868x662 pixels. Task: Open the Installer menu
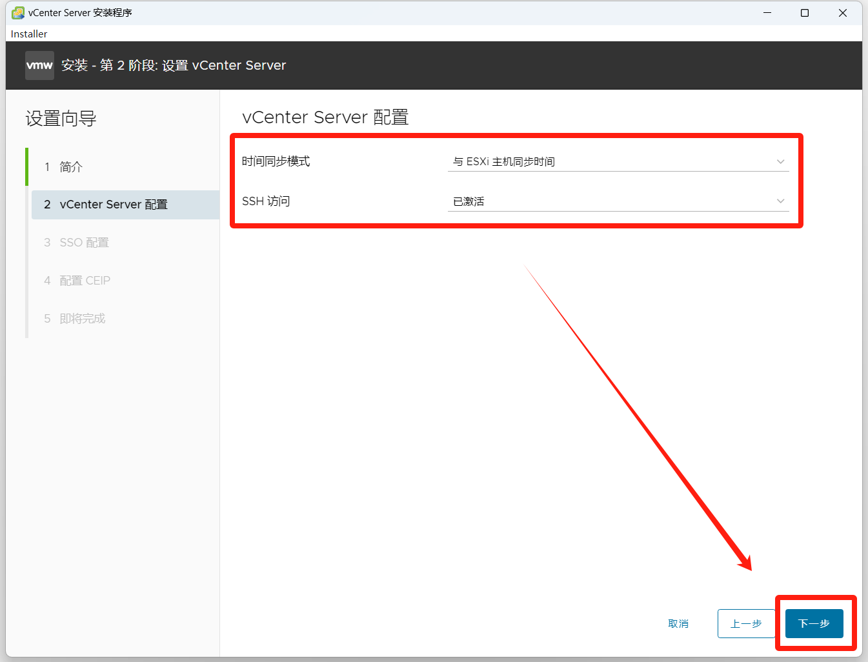[29, 34]
